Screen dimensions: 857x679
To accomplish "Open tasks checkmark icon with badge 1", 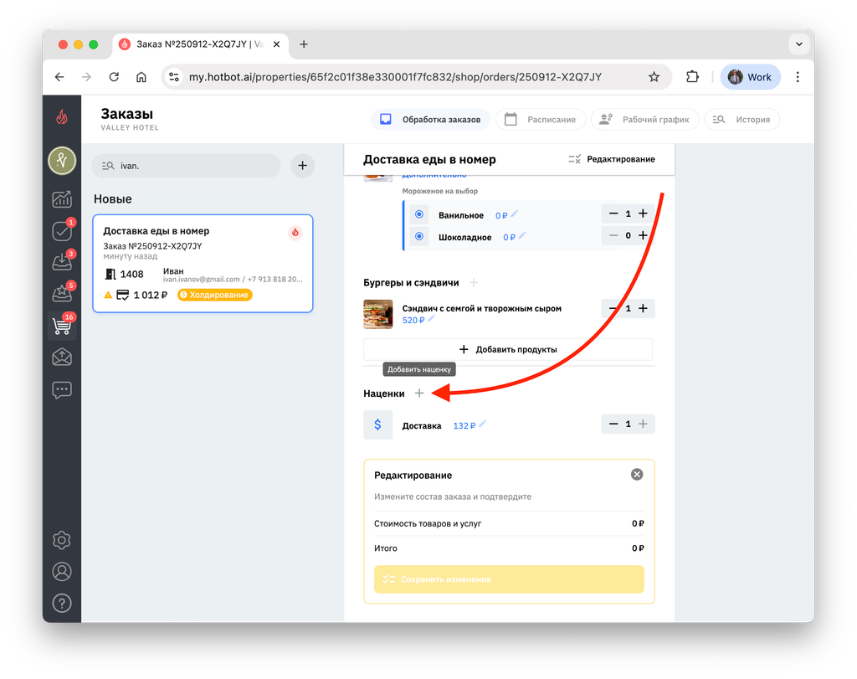I will point(62,231).
